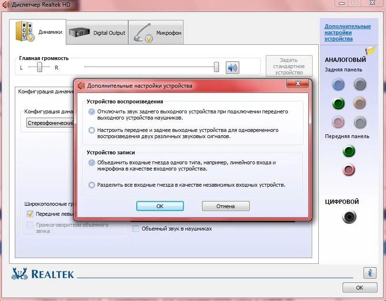Enable Объемный звук в наушниках checkbox

point(136,229)
